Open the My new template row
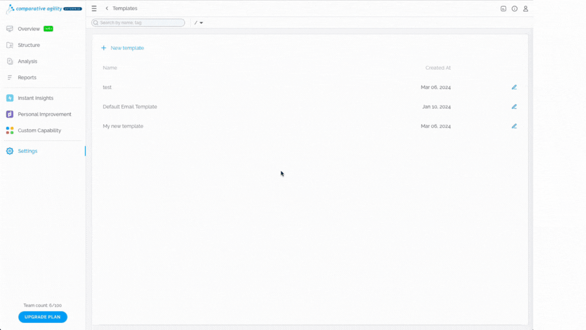Screen dimensions: 586x330 [x=310, y=126]
